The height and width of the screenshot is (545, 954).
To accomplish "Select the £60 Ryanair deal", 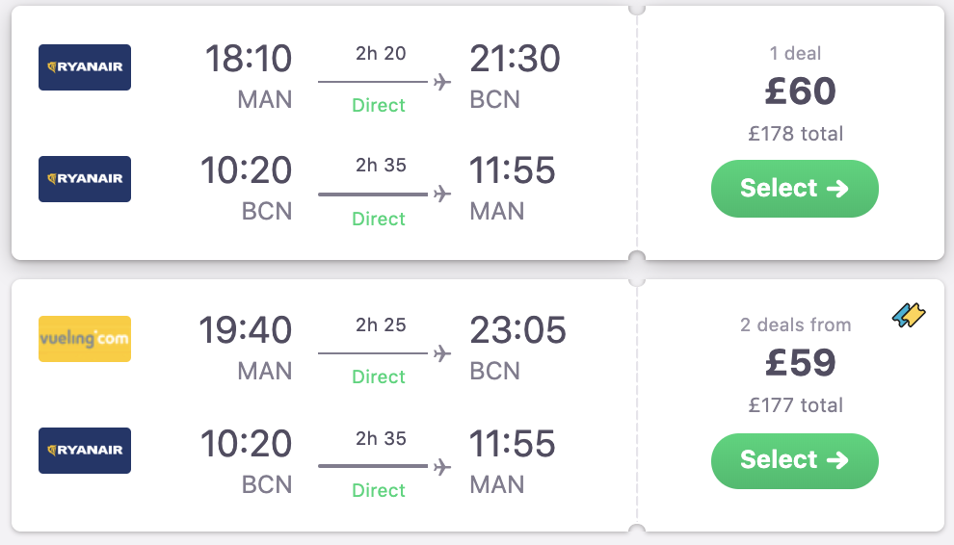I will pos(795,189).
